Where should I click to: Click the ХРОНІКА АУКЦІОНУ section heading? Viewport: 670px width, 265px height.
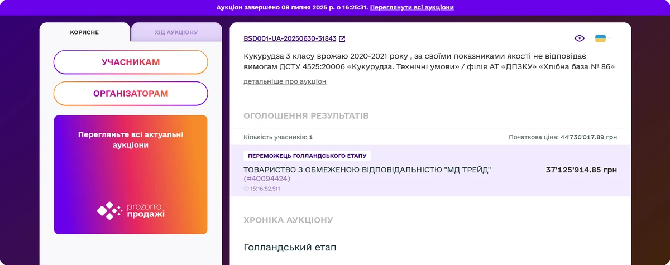(288, 220)
